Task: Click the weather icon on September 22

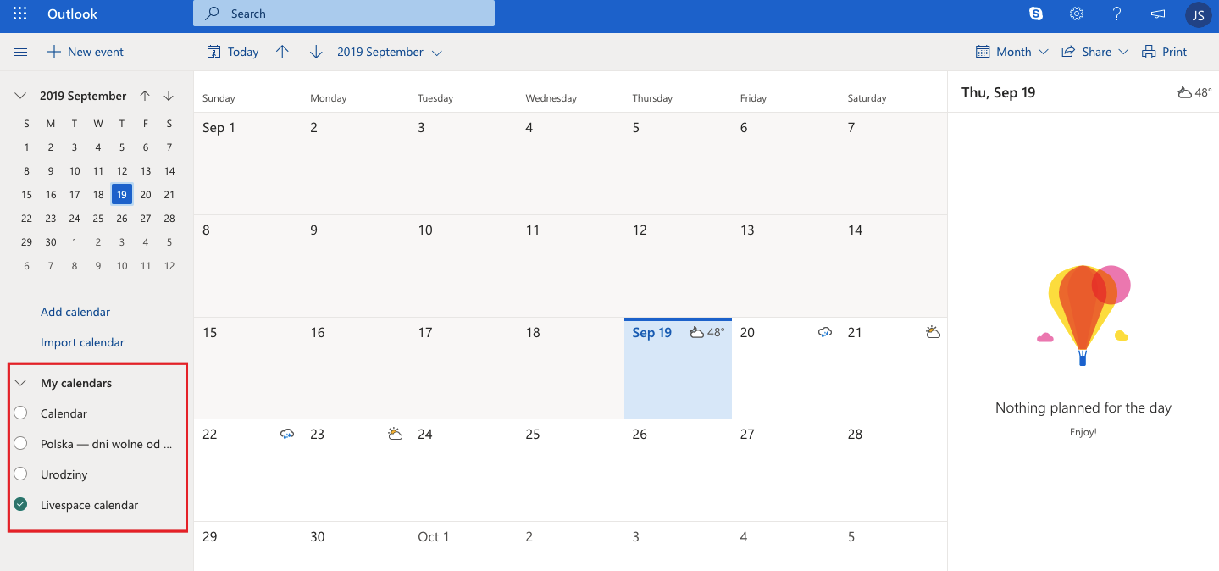Action: click(287, 434)
